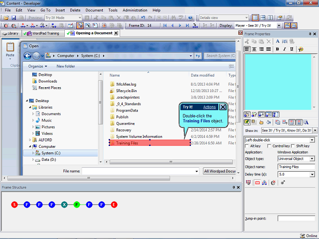
Task: Toggle the justify alignment button
Action: pos(269,49)
